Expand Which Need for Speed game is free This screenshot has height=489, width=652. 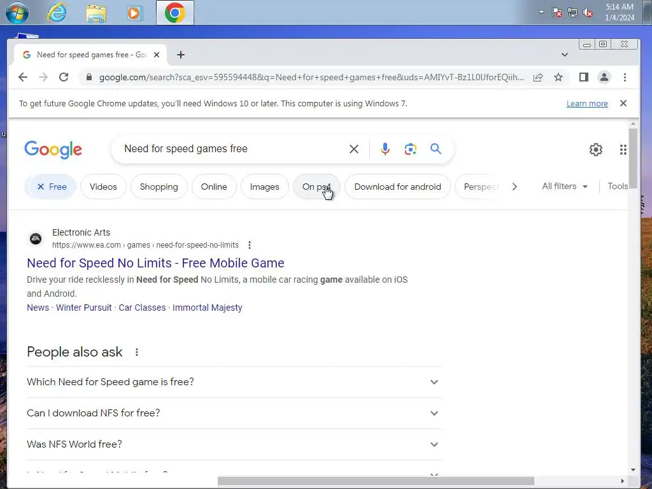(234, 382)
